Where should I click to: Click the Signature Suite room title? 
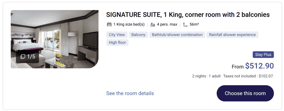(x=188, y=15)
